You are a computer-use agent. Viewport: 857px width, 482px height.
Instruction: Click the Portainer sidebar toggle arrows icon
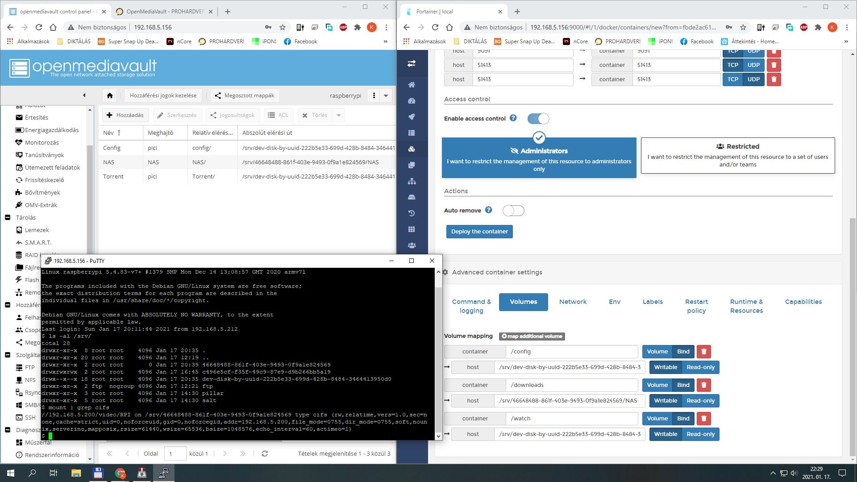[x=412, y=63]
